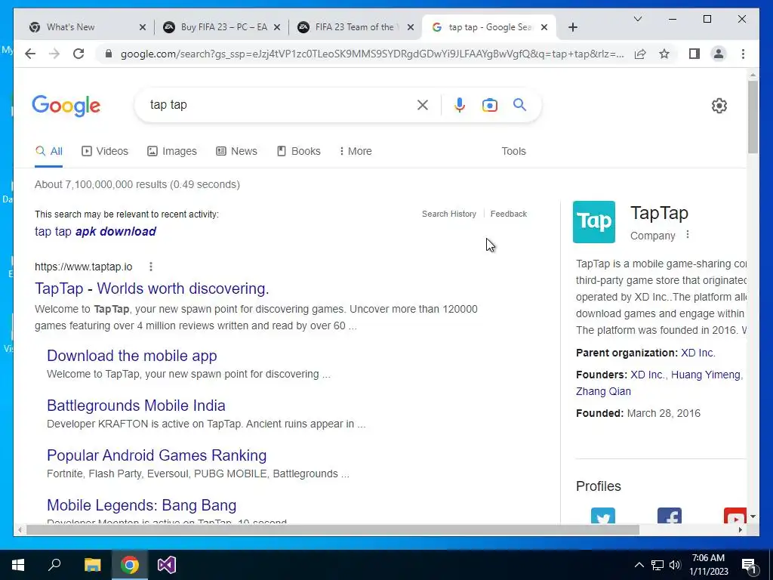Image resolution: width=773 pixels, height=580 pixels.
Task: Open Huang Yimeng founder link
Action: [x=706, y=375]
